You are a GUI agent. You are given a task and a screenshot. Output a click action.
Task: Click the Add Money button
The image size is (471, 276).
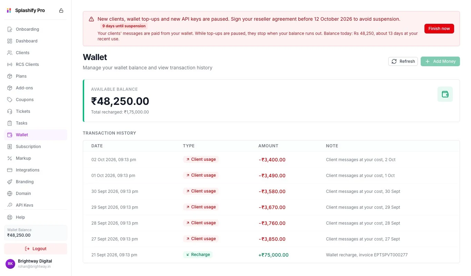pos(440,61)
